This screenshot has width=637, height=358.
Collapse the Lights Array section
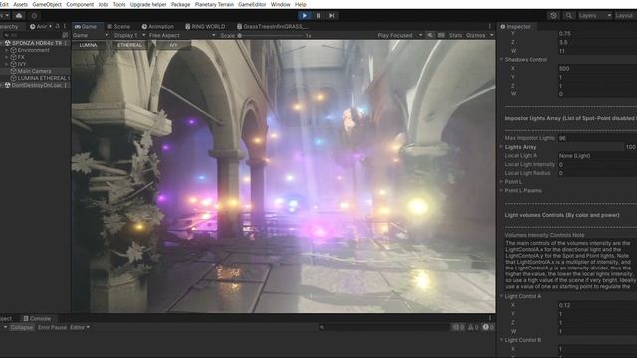[501, 147]
